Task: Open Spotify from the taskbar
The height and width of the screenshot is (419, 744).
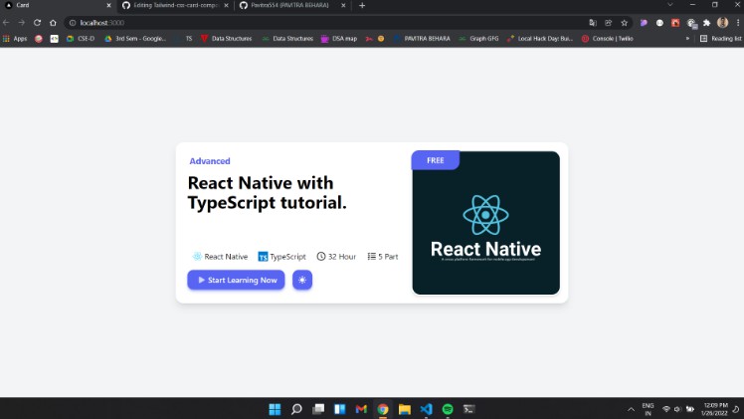Action: (x=448, y=409)
